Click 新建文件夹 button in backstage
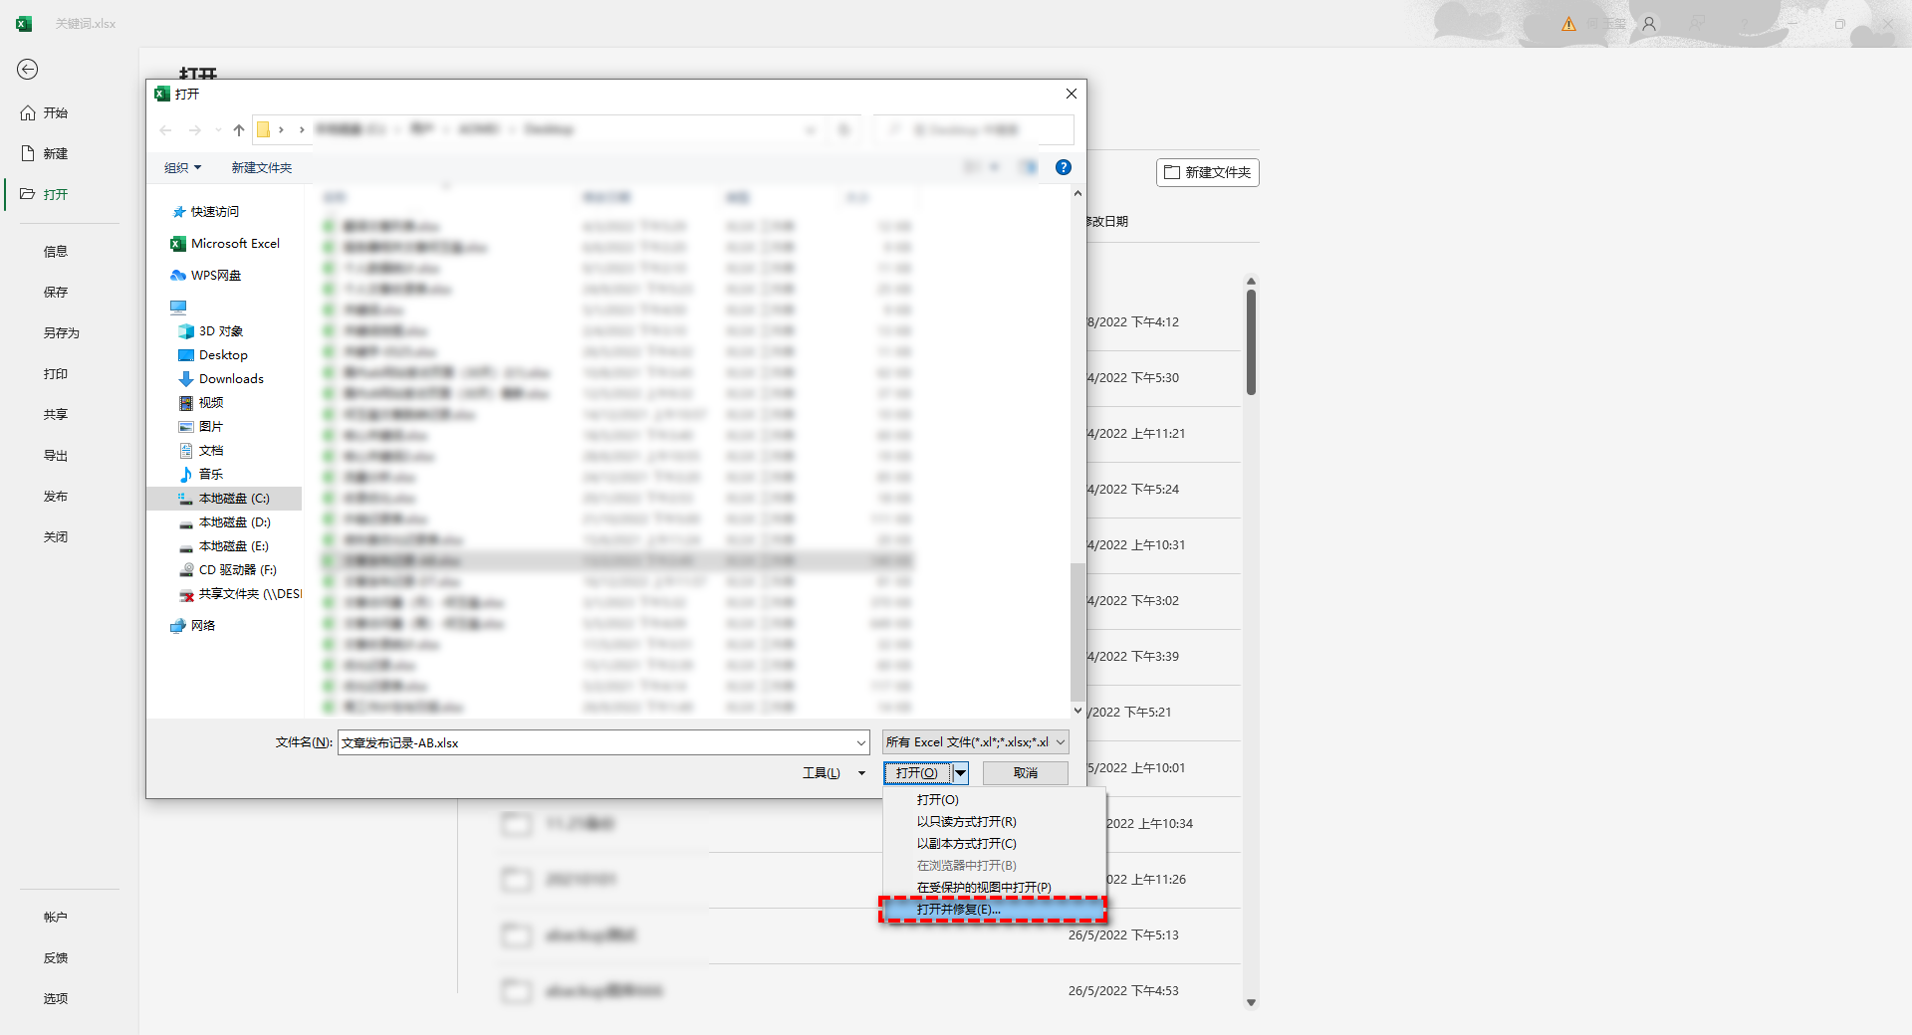Screen dimensions: 1912x1035 (1207, 173)
